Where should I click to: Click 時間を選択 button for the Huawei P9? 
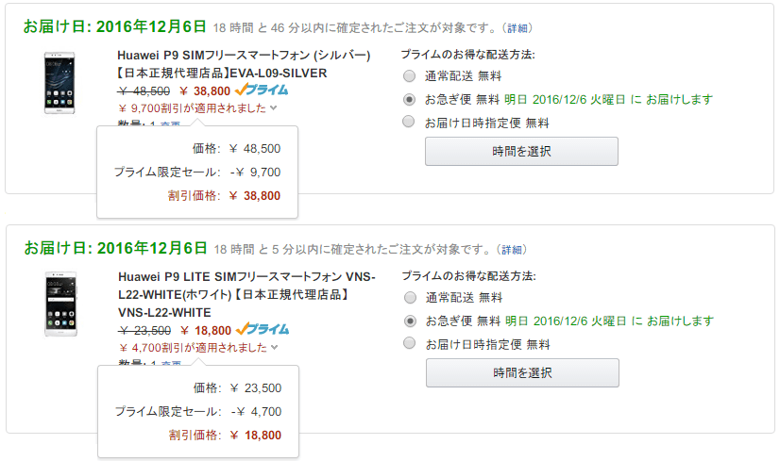coord(521,151)
